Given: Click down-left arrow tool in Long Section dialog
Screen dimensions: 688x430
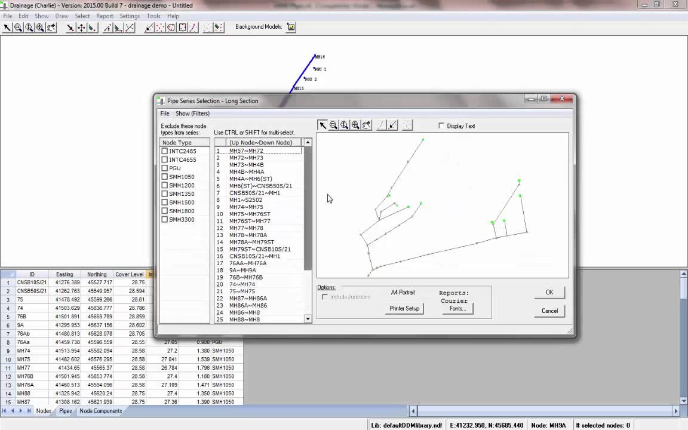Looking at the screenshot, I should 393,125.
